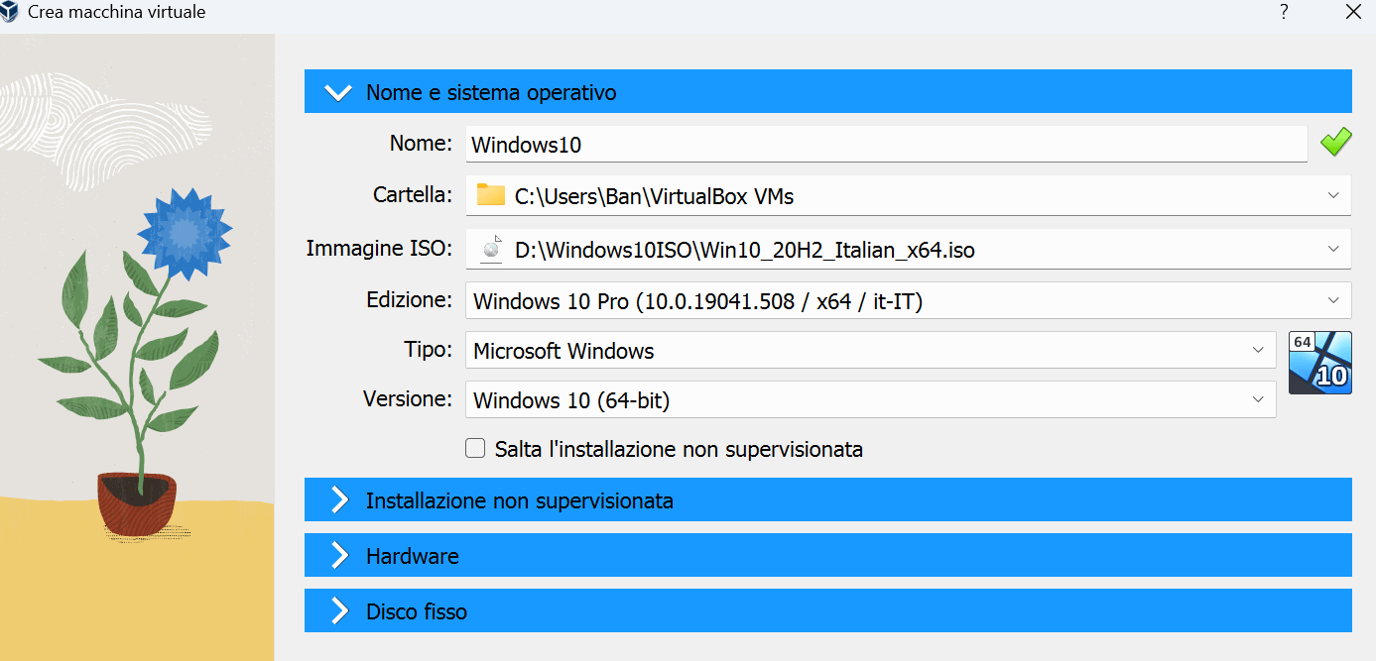This screenshot has width=1376, height=661.
Task: Click the disc icon in Immagine ISO
Action: click(490, 250)
